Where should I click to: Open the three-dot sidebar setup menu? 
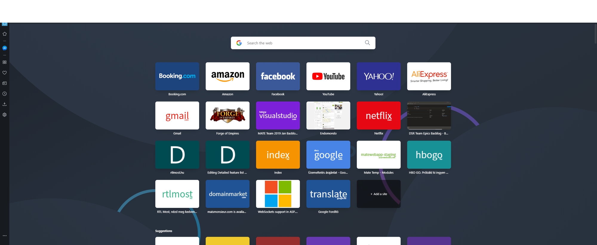tap(4, 236)
